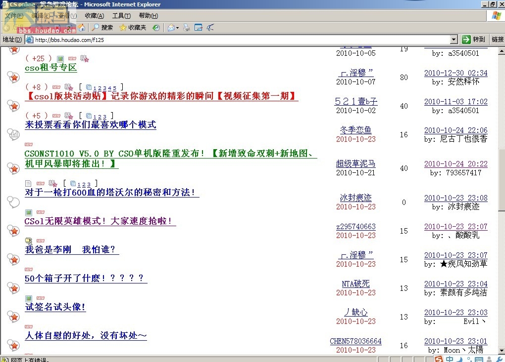Click the attachment icon above 我爸是李刚
Viewport: 505px width, 362px height.
click(29, 241)
